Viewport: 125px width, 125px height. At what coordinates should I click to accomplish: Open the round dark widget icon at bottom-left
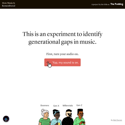pyautogui.click(x=6, y=119)
